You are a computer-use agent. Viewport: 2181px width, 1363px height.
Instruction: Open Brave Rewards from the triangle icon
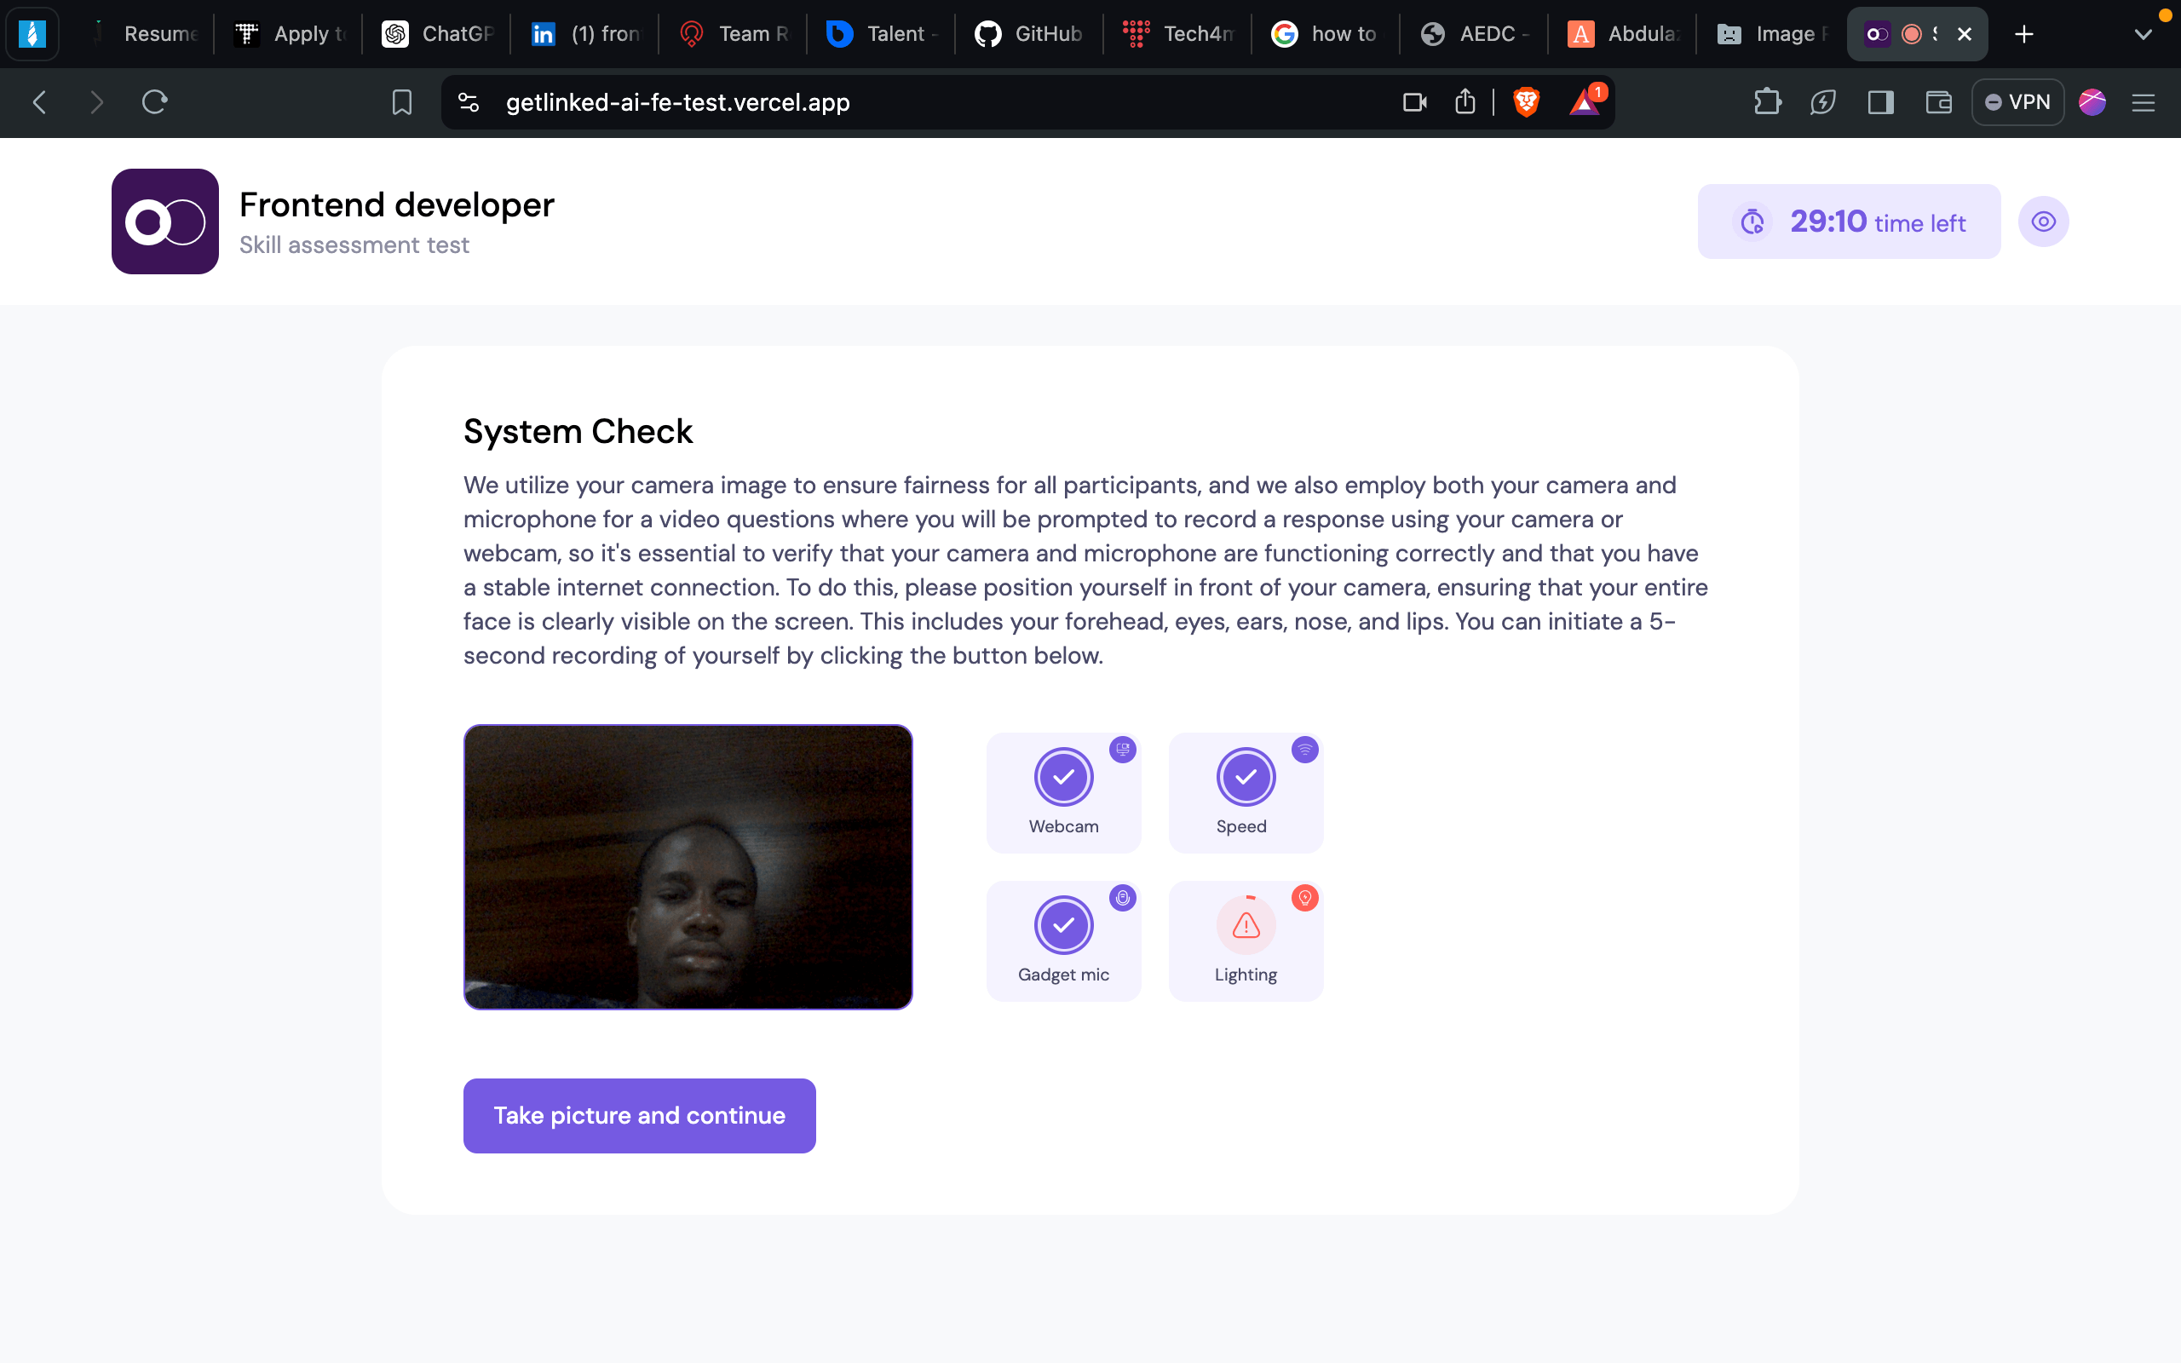click(1585, 102)
